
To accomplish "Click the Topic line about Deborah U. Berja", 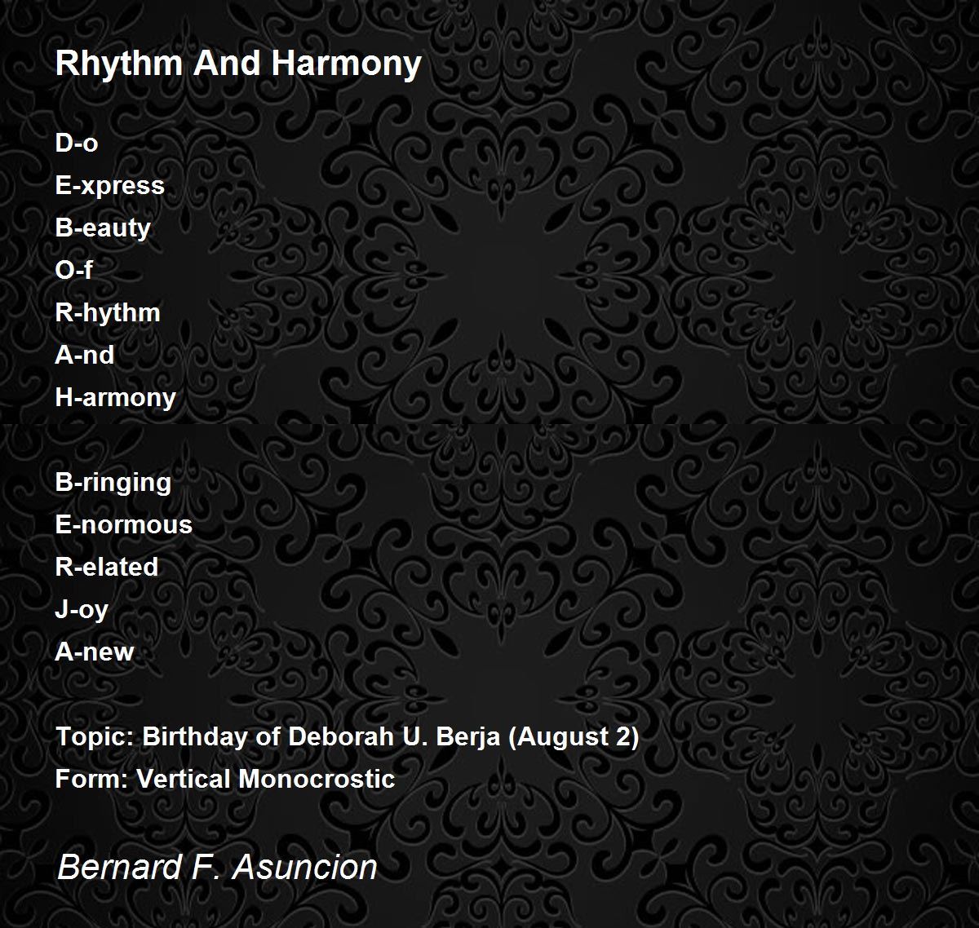I will pyautogui.click(x=348, y=737).
